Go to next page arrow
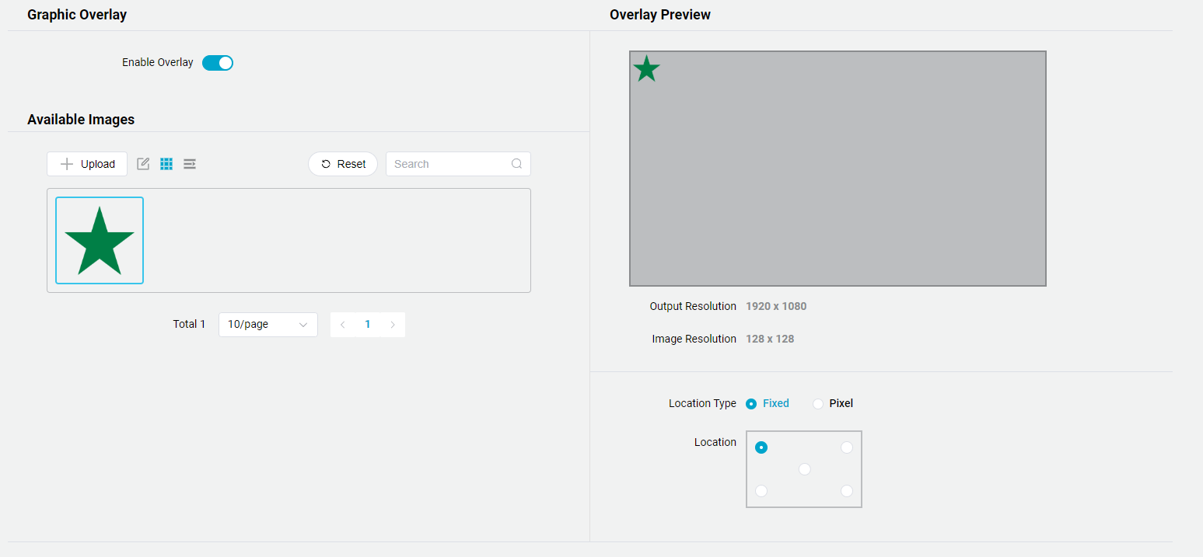The width and height of the screenshot is (1203, 557). coord(393,325)
